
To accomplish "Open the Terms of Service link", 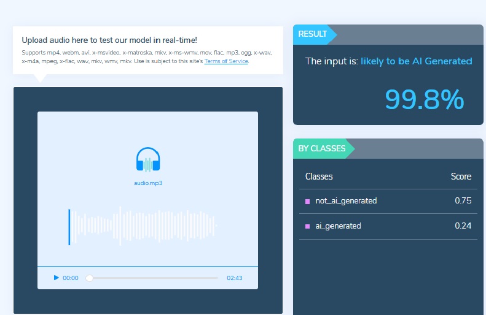I will 226,61.
